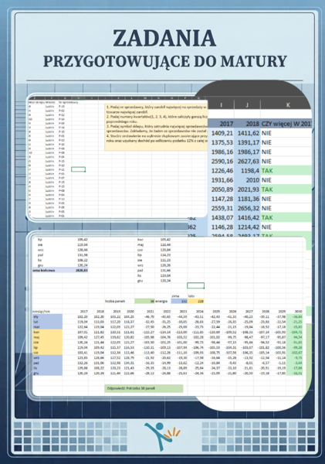The width and height of the screenshot is (325, 464).
Task: Select the cell with value 1226,46
Action: [x=221, y=171]
